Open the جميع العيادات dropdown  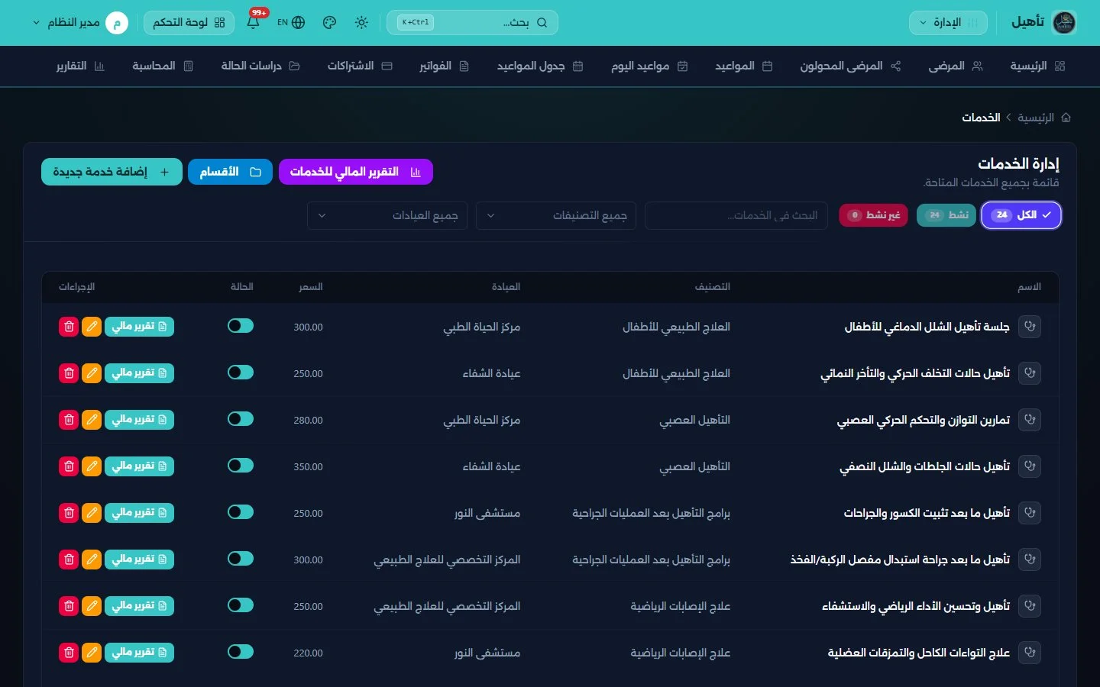pos(387,216)
